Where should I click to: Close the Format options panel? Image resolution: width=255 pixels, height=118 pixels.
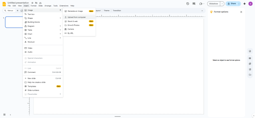coord(241,12)
